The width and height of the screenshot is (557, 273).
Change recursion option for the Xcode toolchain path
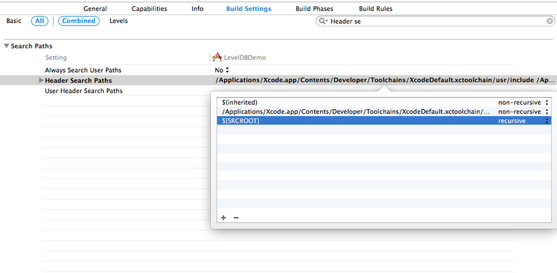tap(524, 112)
